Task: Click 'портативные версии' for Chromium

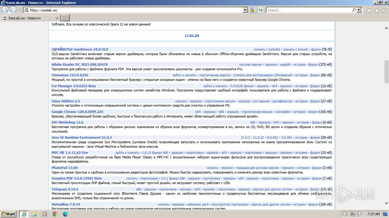Action: pos(215,75)
